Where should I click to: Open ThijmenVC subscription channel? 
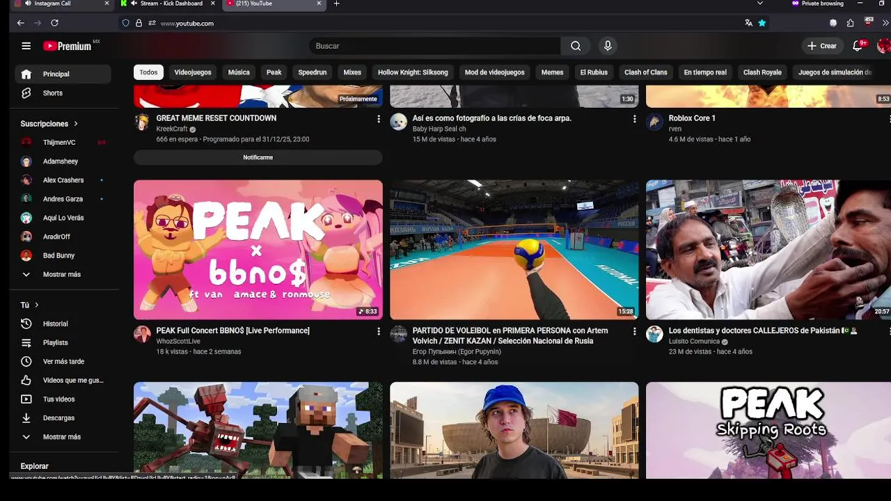[x=63, y=142]
